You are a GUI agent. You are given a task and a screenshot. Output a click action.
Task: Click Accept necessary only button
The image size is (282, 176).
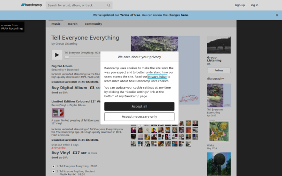(x=140, y=117)
